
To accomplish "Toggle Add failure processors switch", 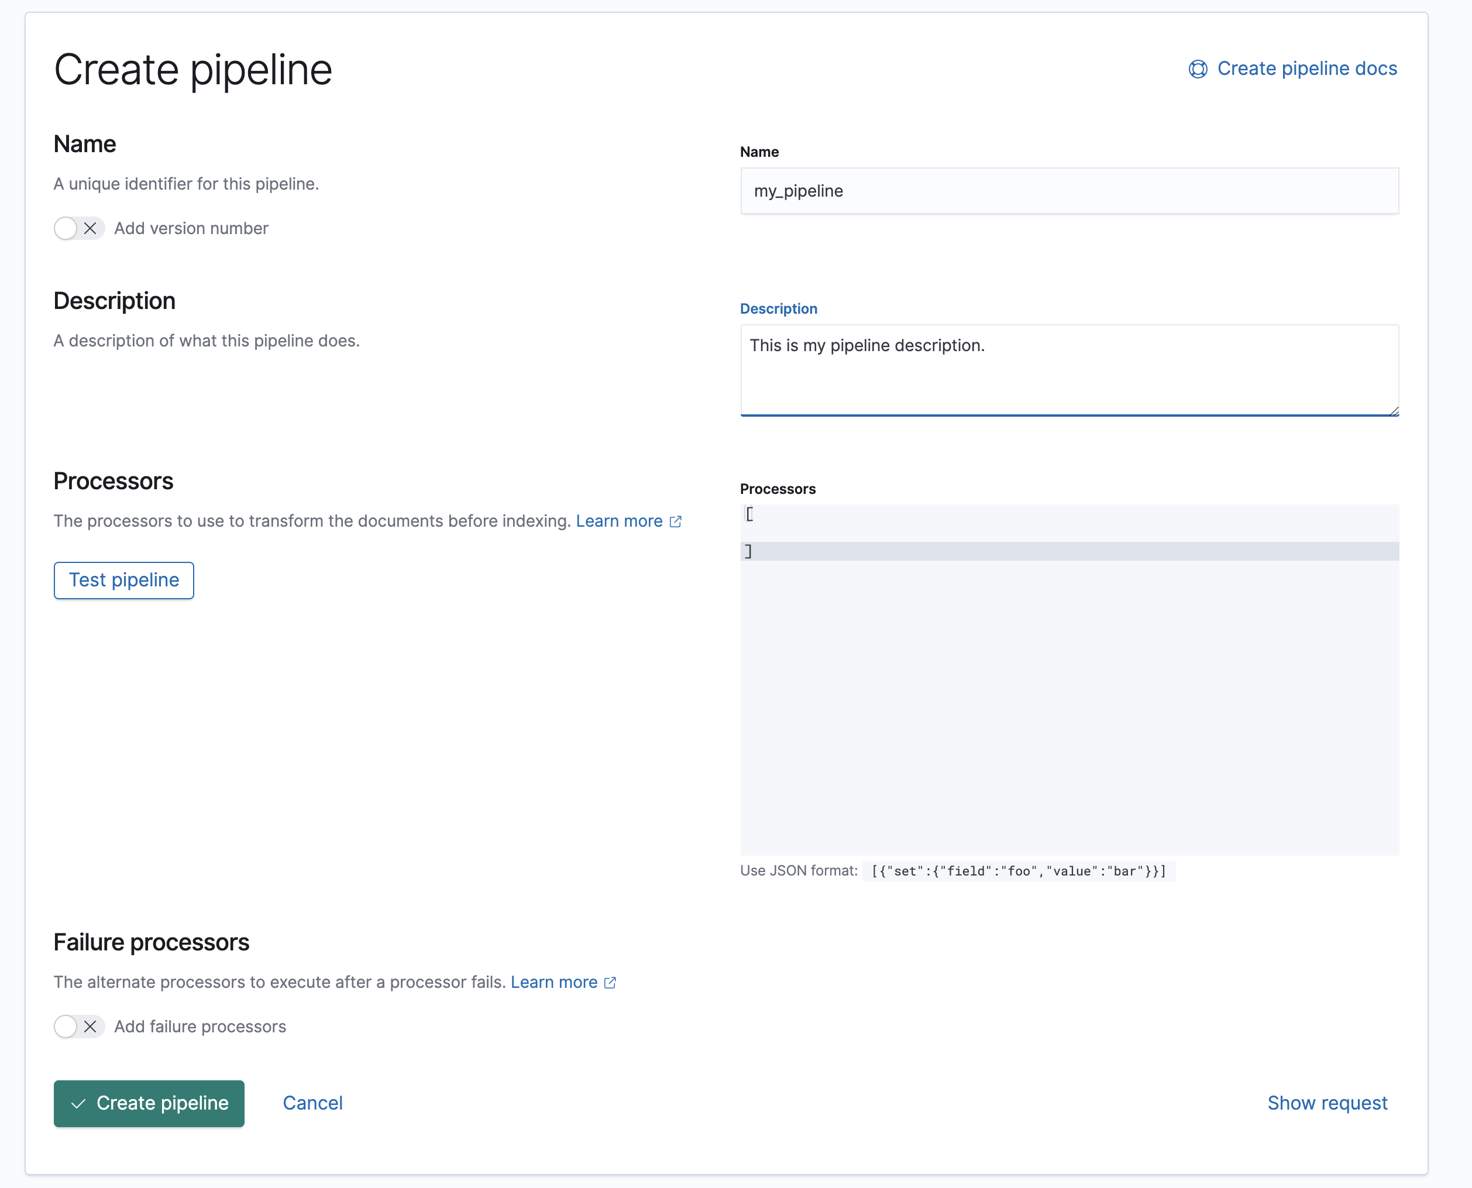I will pos(78,1026).
